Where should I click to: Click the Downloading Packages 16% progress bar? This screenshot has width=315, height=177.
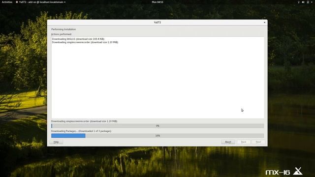tap(157, 136)
